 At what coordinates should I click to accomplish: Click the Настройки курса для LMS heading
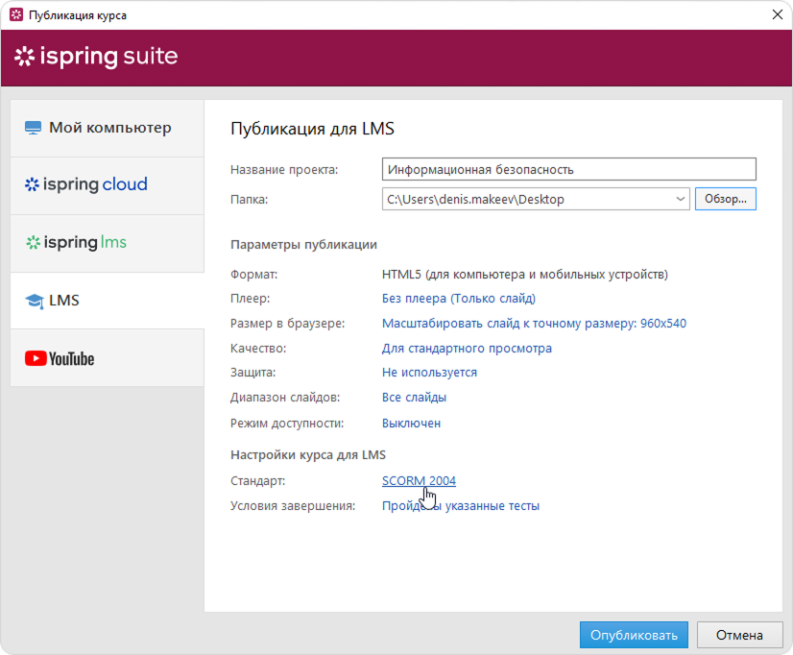pos(308,455)
